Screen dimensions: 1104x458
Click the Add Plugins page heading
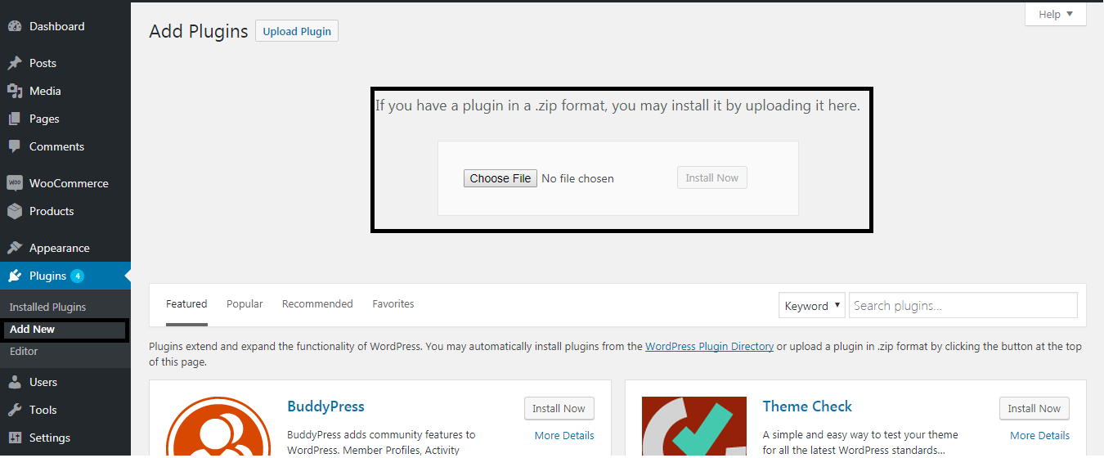click(199, 32)
